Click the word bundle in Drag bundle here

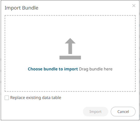(x=96, y=69)
